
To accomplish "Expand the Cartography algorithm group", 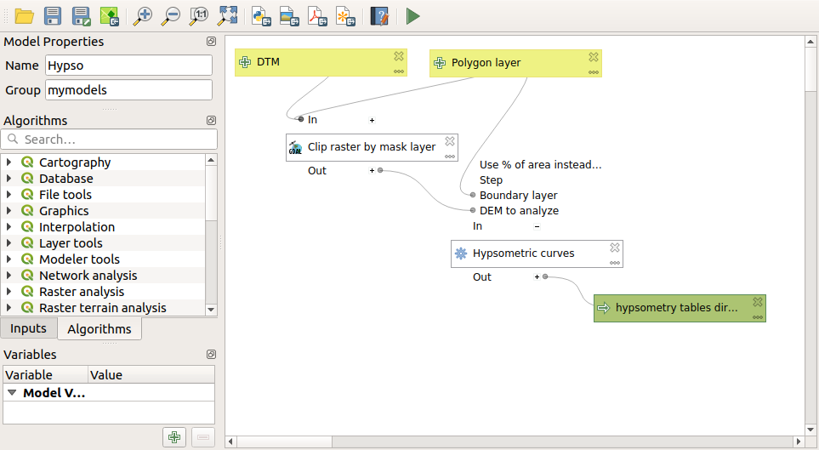I will (9, 162).
